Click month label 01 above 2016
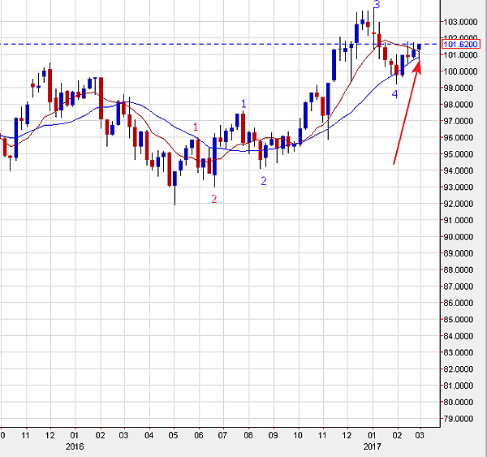 click(75, 435)
